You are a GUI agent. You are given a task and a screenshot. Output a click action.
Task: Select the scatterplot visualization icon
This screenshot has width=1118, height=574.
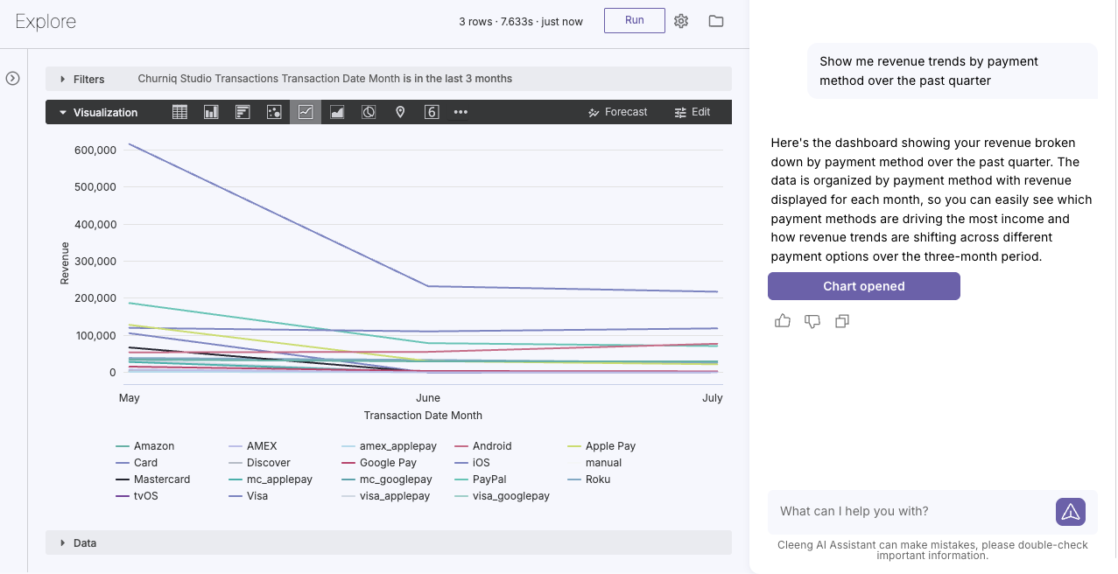coord(274,112)
